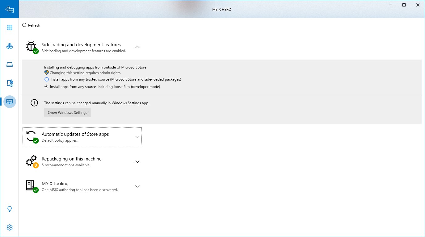Open the installed packages grid view
The width and height of the screenshot is (425, 237).
pos(10,28)
